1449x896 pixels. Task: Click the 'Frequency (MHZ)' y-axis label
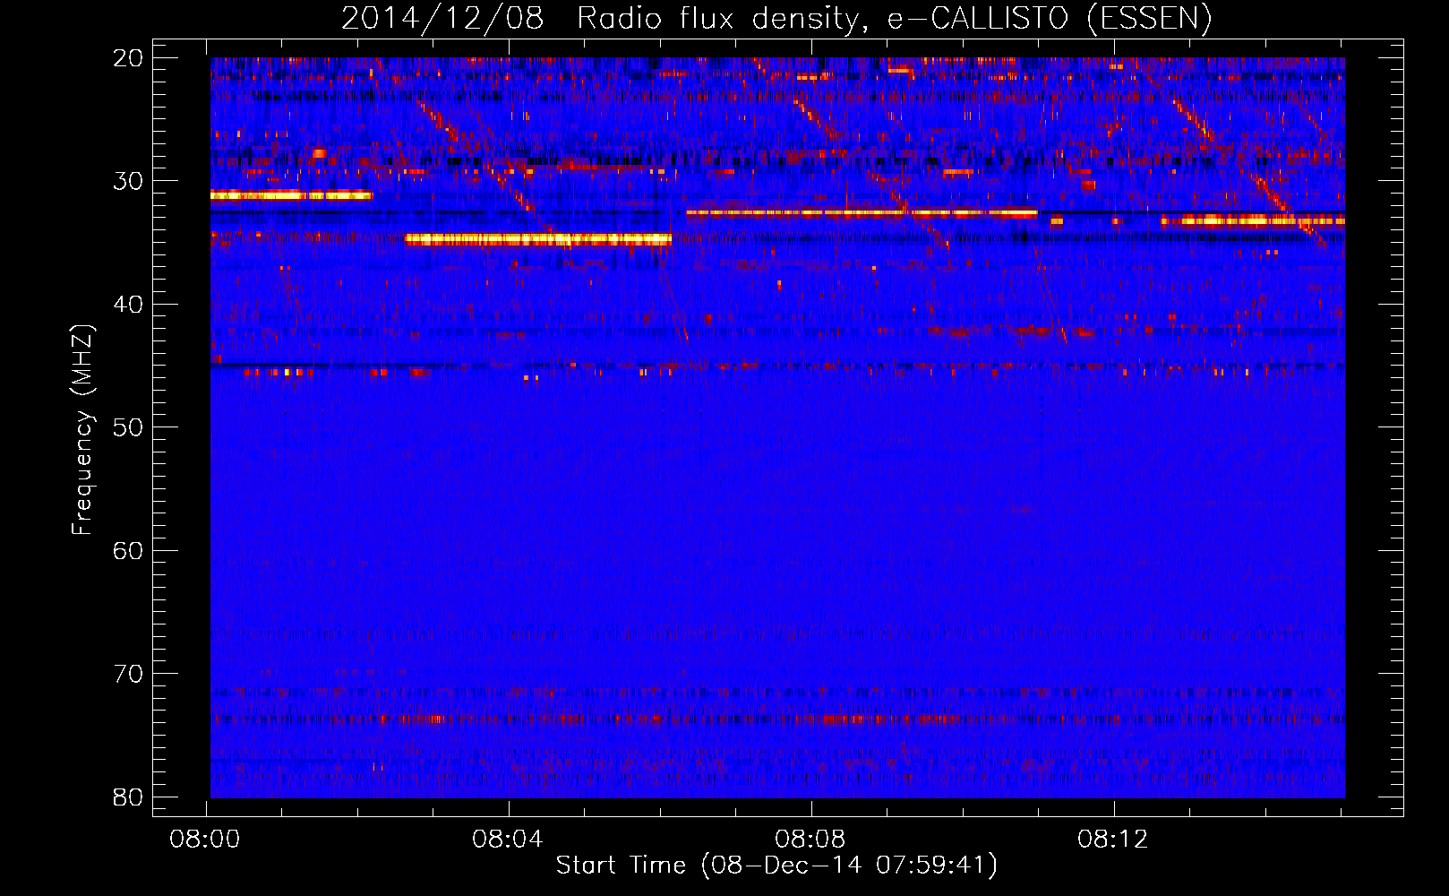[x=82, y=430]
